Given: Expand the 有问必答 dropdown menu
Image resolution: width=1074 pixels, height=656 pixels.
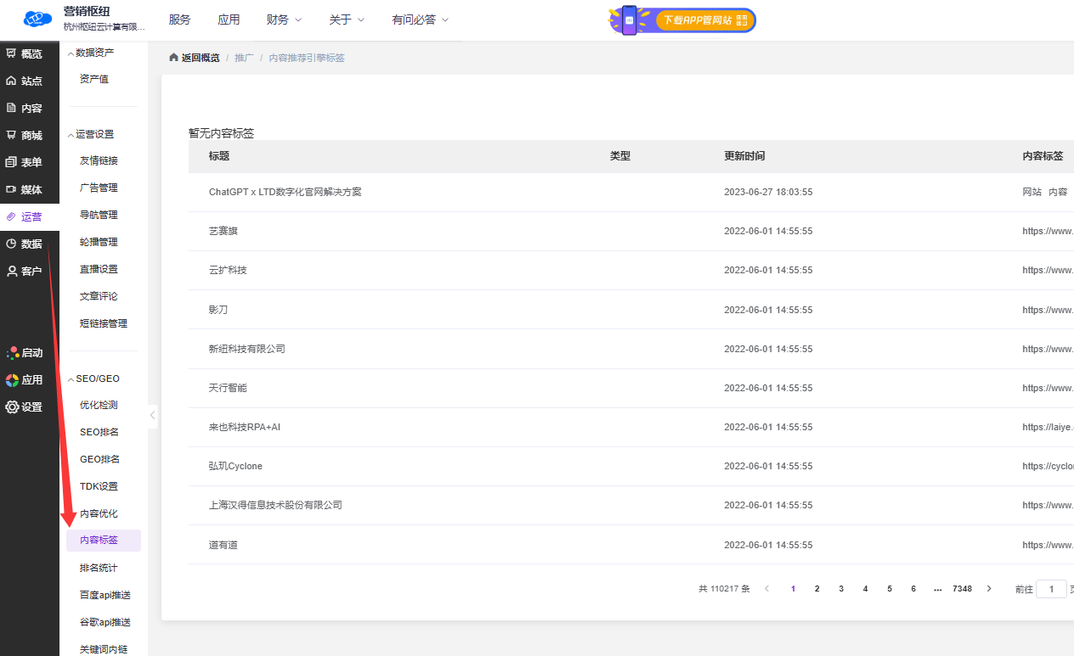Looking at the screenshot, I should click(x=420, y=20).
